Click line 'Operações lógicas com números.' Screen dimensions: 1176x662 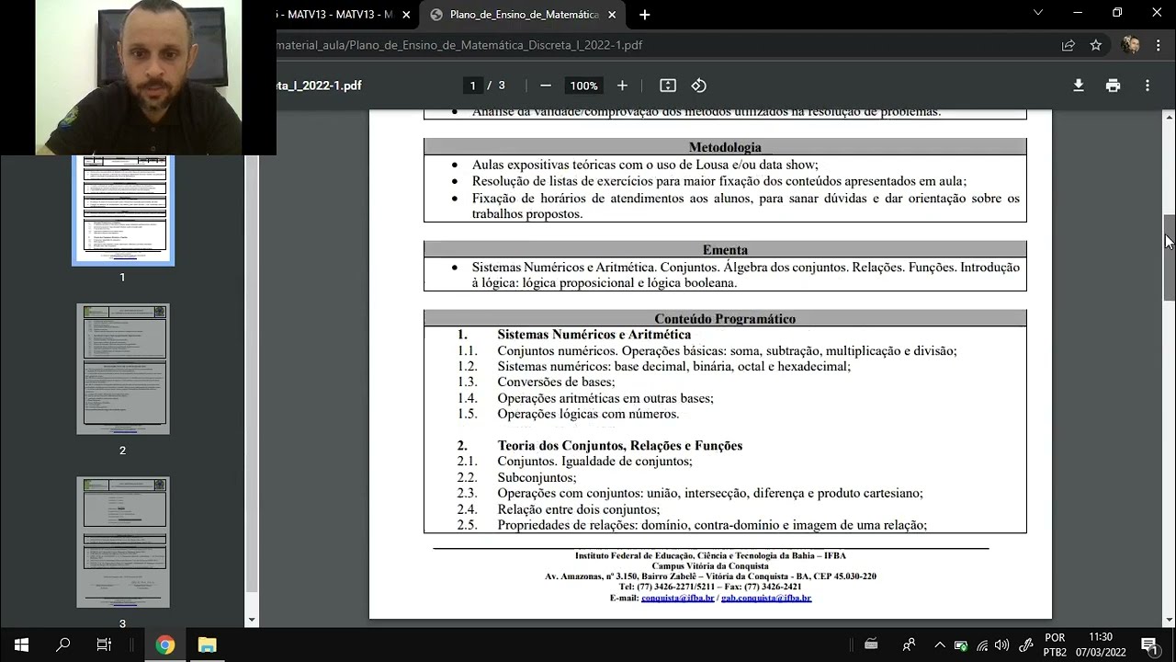click(x=588, y=414)
